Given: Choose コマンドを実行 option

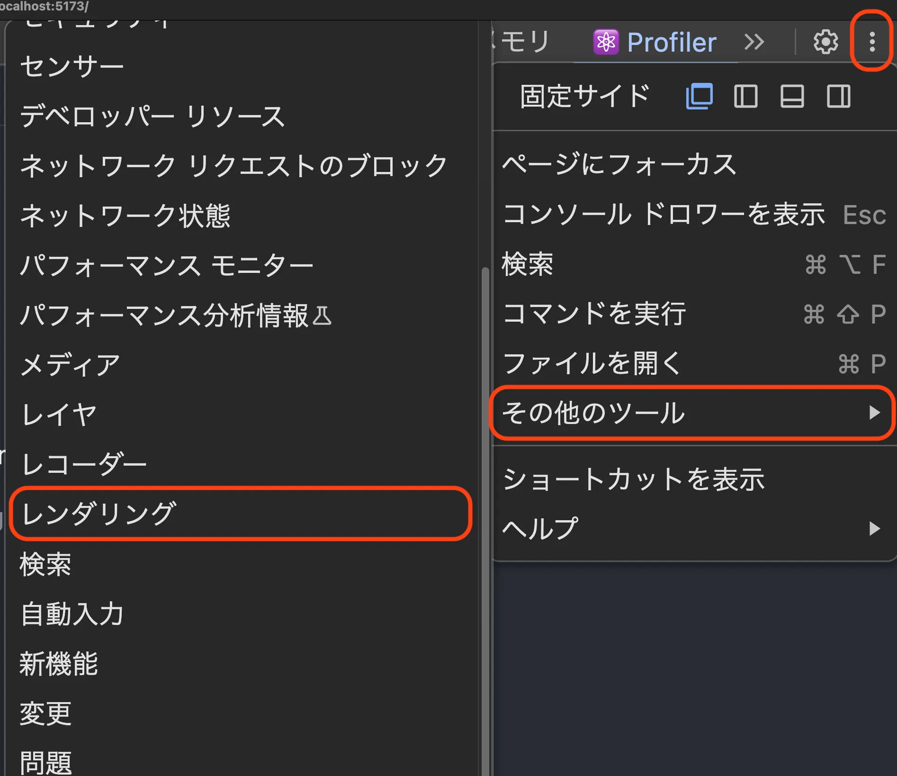Looking at the screenshot, I should pos(695,314).
